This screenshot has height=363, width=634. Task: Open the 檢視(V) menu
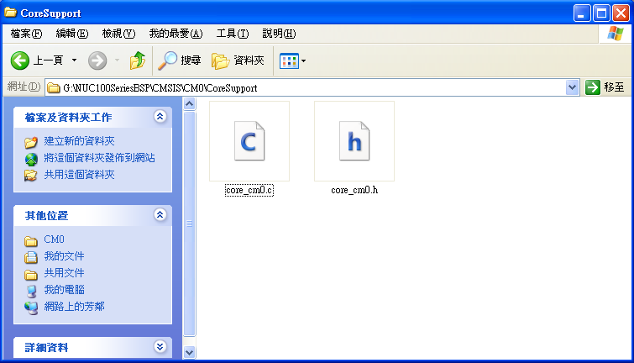click(x=118, y=34)
